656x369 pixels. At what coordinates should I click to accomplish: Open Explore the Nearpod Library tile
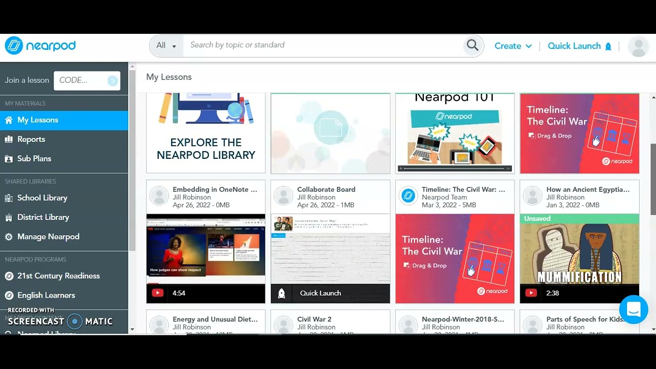[206, 133]
